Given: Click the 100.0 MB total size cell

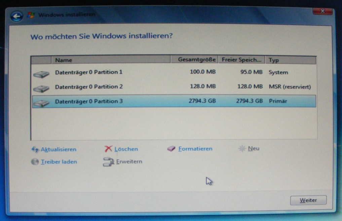Looking at the screenshot, I should [x=203, y=72].
